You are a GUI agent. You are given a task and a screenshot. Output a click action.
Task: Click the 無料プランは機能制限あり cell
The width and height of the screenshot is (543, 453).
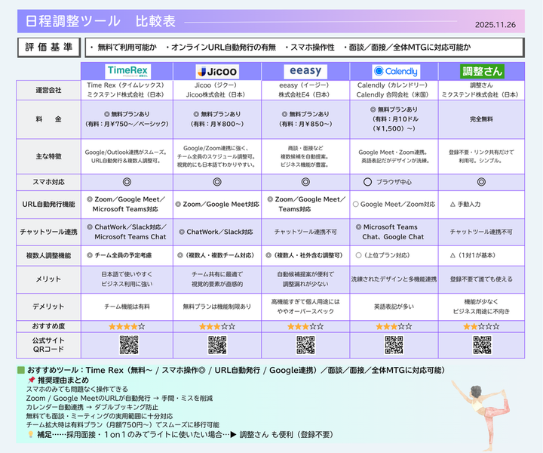tap(217, 307)
